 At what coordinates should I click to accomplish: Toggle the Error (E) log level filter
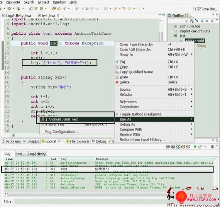click(188, 147)
